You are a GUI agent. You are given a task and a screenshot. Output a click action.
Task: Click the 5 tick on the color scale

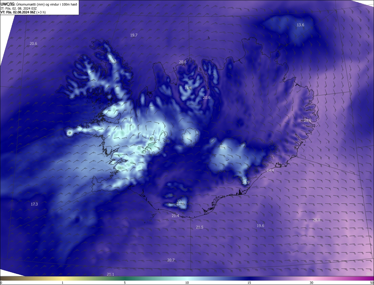(x=125, y=283)
